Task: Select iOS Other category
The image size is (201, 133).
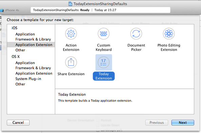Action: tap(20, 50)
